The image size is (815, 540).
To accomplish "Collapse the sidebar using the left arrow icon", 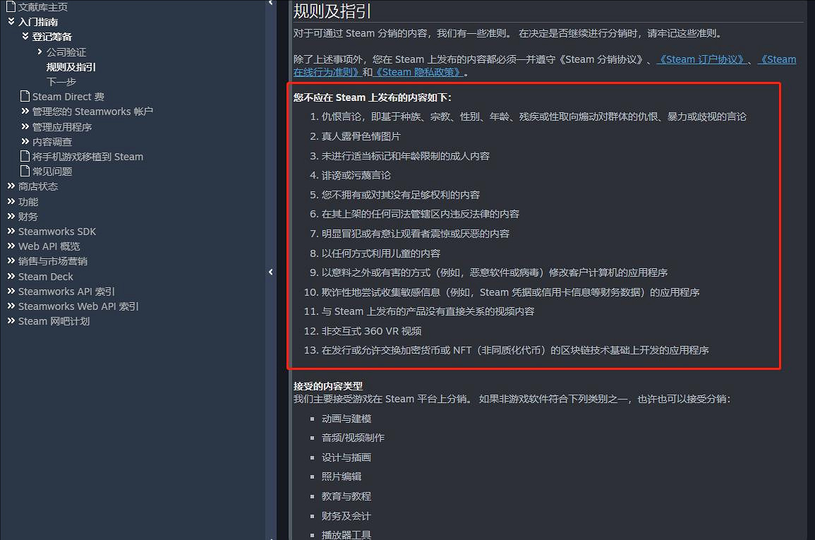I will coord(271,271).
